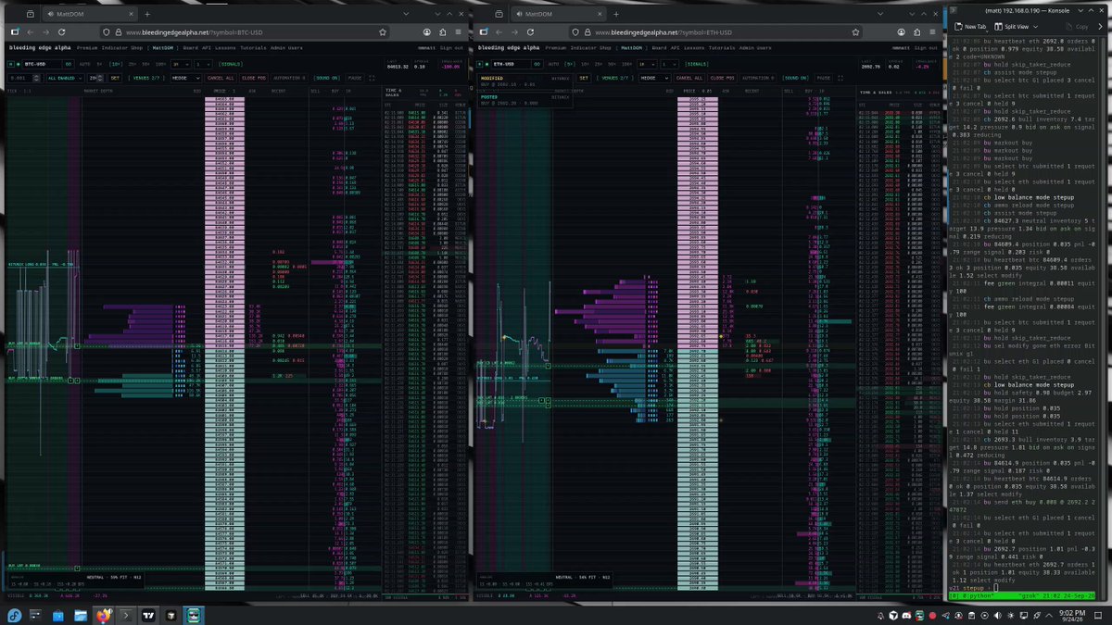Open the timeframe dropdown in the BTC-USD toolbar
Viewport: 1112px width, 625px height.
[x=183, y=64]
